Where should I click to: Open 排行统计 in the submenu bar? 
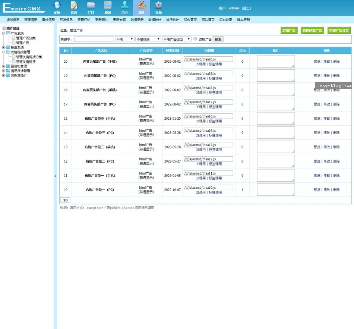point(173,20)
